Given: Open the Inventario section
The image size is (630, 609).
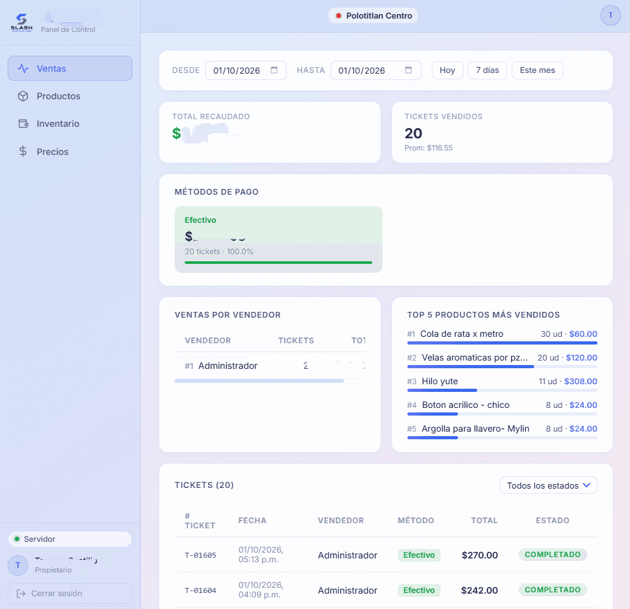Looking at the screenshot, I should (70, 124).
